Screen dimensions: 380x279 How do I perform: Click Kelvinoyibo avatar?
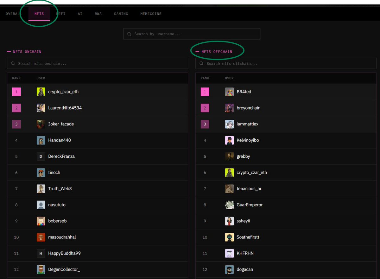229,140
